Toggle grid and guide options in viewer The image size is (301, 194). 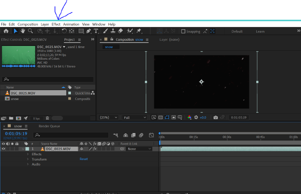point(180,118)
